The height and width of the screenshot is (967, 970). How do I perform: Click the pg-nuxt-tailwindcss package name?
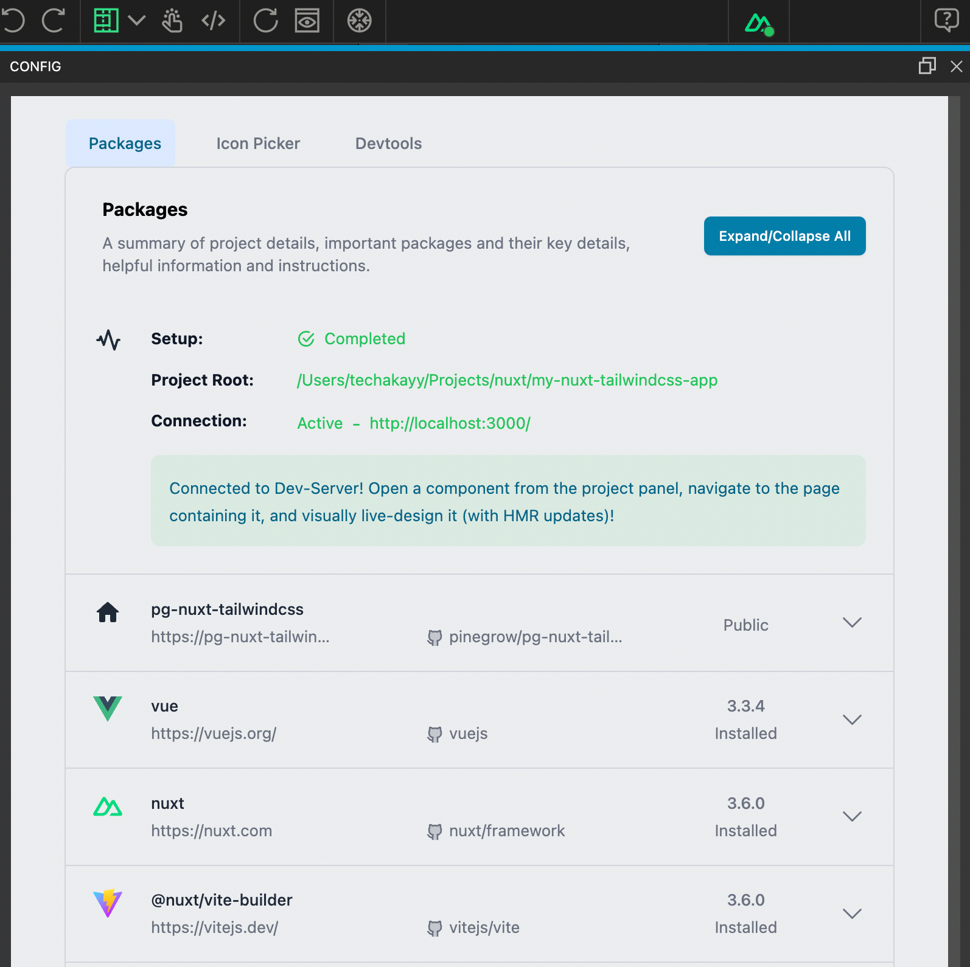coord(227,609)
